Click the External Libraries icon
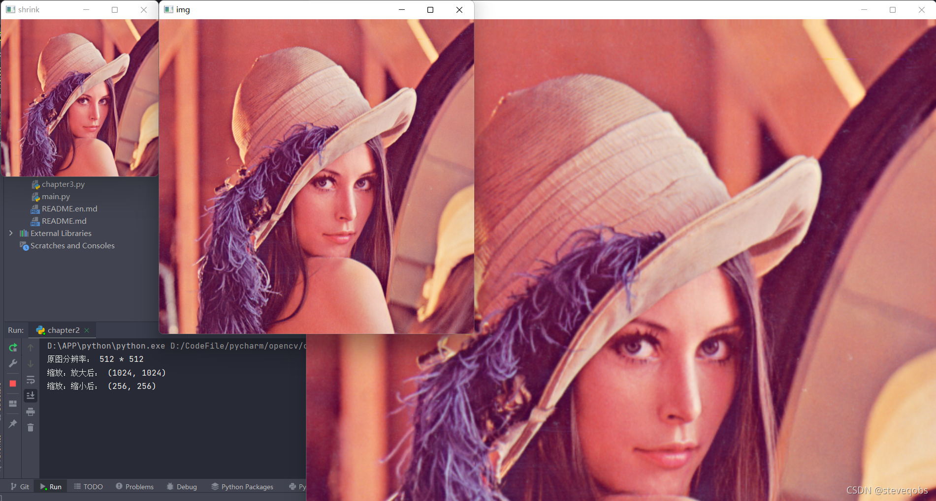Viewport: 936px width, 501px height. click(x=24, y=233)
